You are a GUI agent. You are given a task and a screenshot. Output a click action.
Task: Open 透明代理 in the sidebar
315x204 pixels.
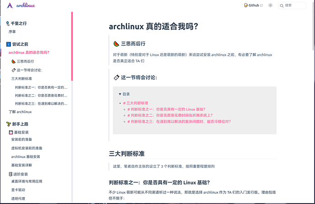tap(18, 199)
